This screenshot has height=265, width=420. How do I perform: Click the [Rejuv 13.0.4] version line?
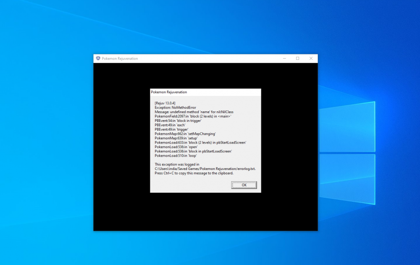coord(165,103)
